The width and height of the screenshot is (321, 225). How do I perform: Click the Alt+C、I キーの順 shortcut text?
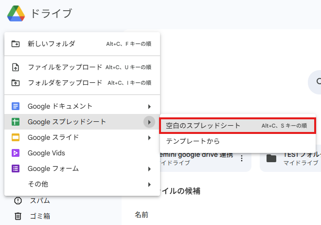click(129, 83)
